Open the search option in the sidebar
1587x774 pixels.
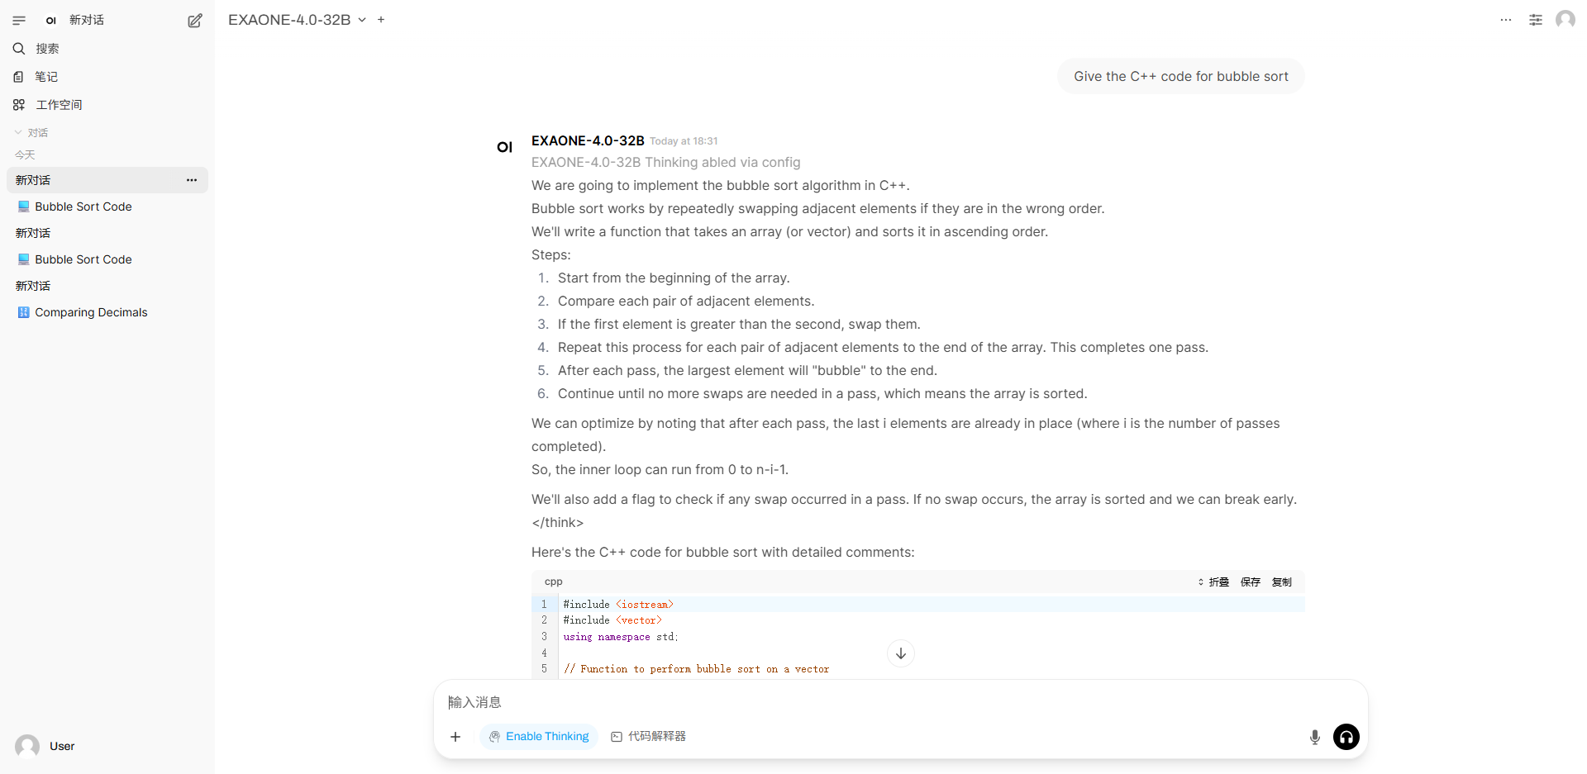point(47,49)
